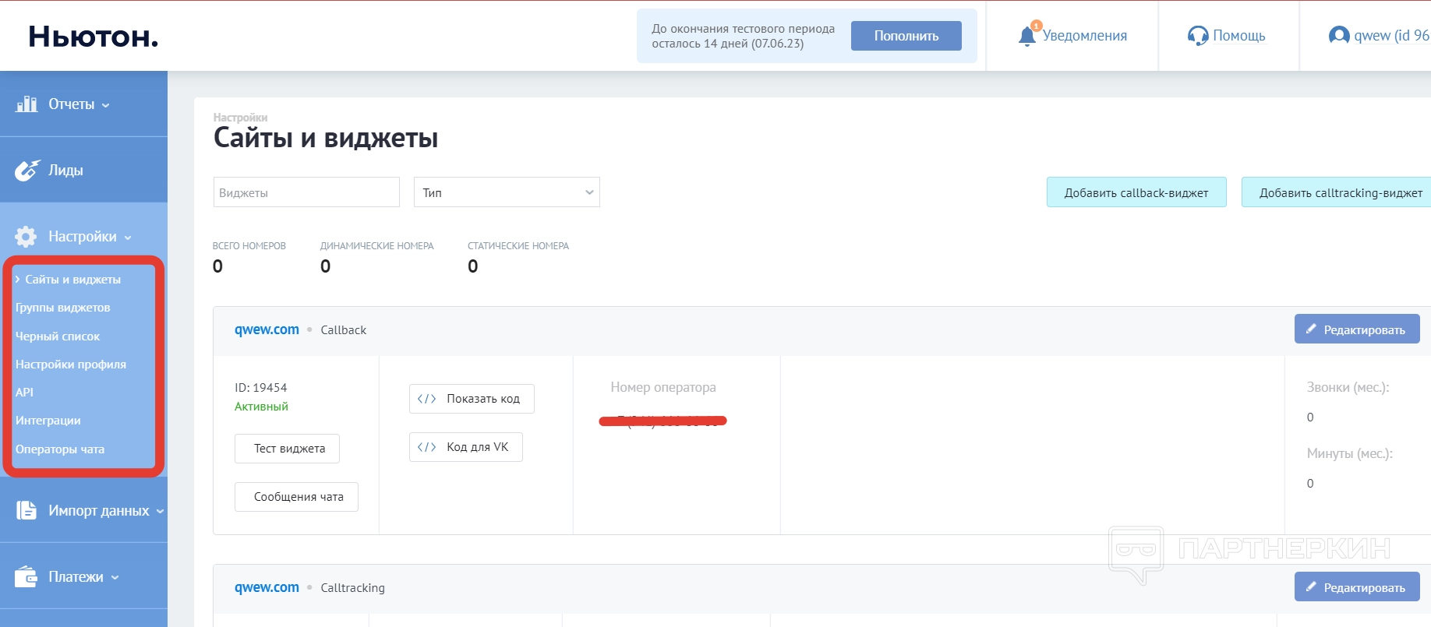Image resolution: width=1431 pixels, height=627 pixels.
Task: Click Добавить callback-виджет button
Action: [1136, 192]
